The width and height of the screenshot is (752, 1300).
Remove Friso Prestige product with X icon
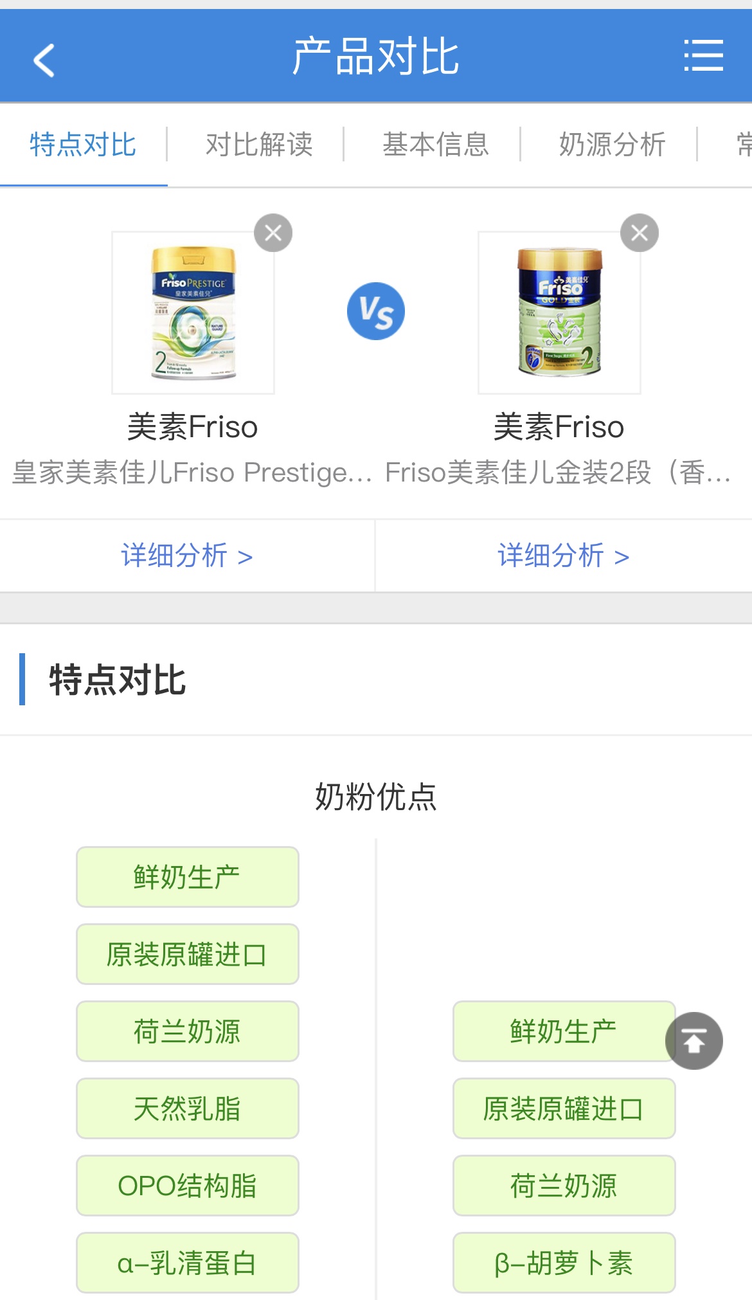click(x=273, y=233)
